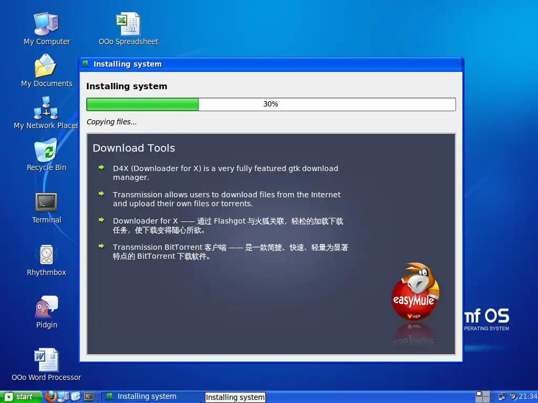
Task: Open My Network Places icon
Action: [x=46, y=112]
